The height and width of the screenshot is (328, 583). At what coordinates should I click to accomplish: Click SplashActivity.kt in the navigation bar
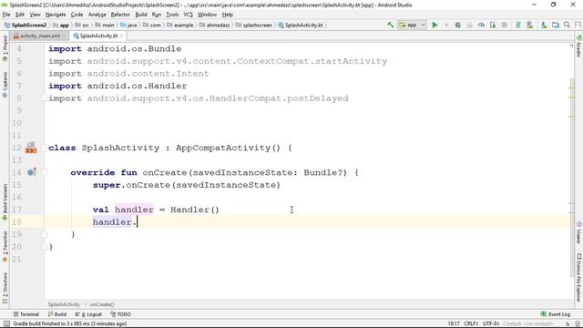(x=301, y=25)
